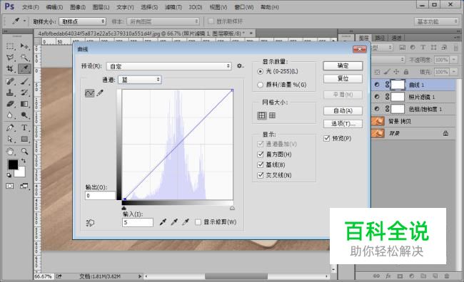The image size is (464, 282).
Task: Select the Horizontal Type tool
Action: pyautogui.click(x=24, y=128)
